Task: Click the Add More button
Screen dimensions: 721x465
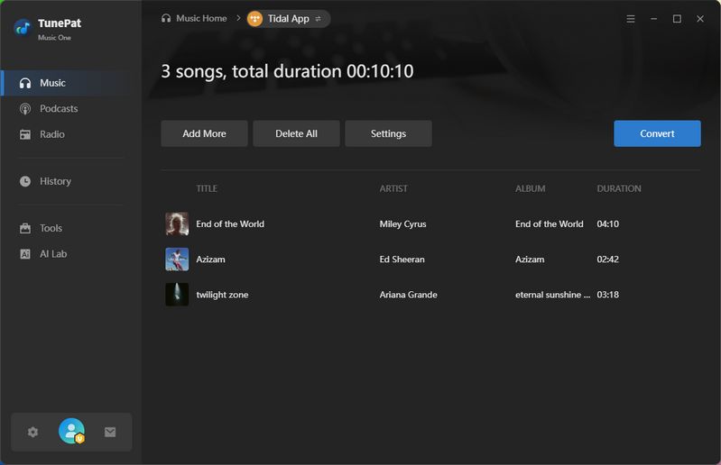Action: [204, 133]
